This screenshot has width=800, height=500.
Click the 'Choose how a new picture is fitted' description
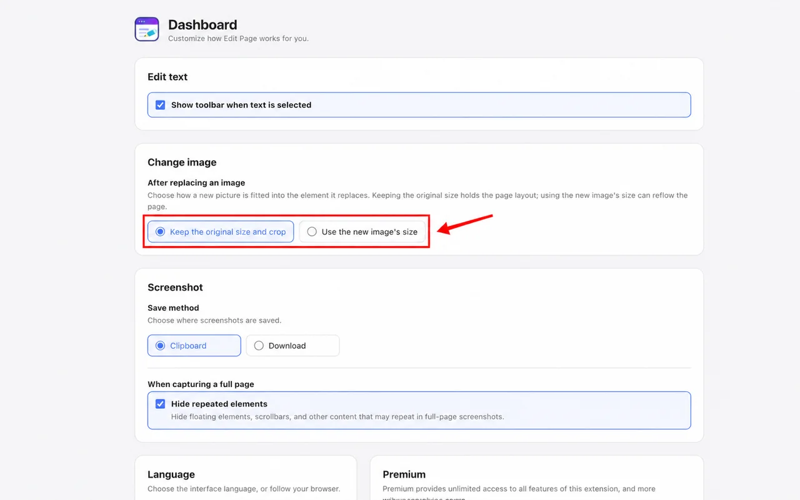pos(417,200)
